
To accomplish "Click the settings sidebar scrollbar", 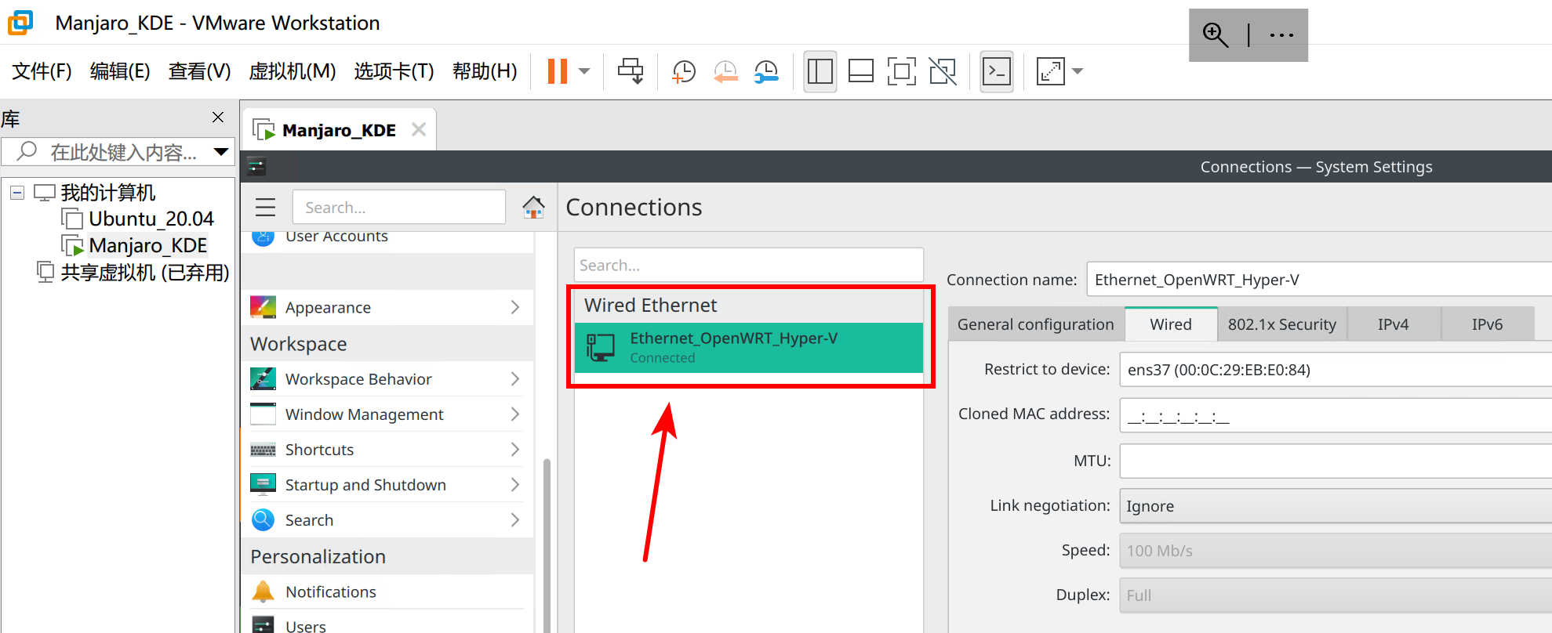I will point(547,544).
